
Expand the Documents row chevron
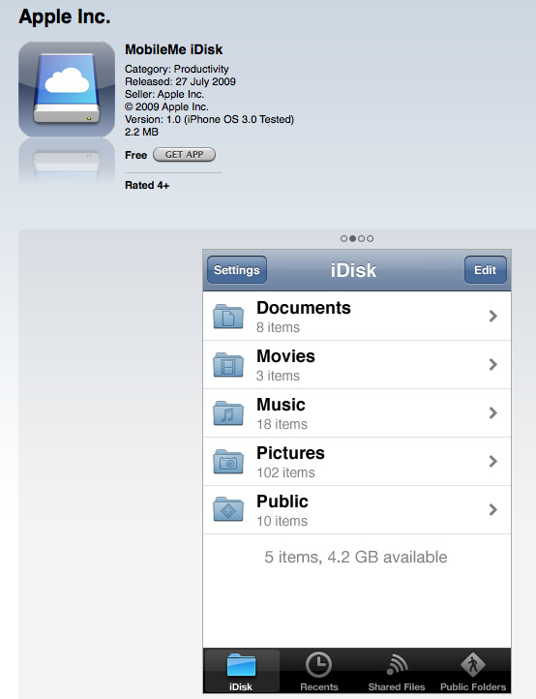click(x=492, y=316)
